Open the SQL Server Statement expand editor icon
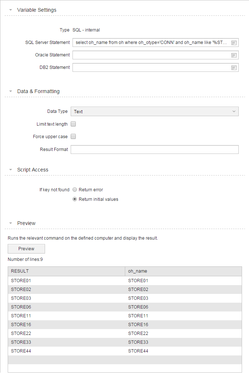Viewport: 249px width, 380px height. pos(234,43)
